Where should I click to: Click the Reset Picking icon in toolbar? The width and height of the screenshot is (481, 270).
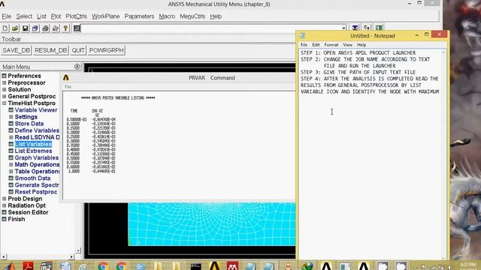367,28
